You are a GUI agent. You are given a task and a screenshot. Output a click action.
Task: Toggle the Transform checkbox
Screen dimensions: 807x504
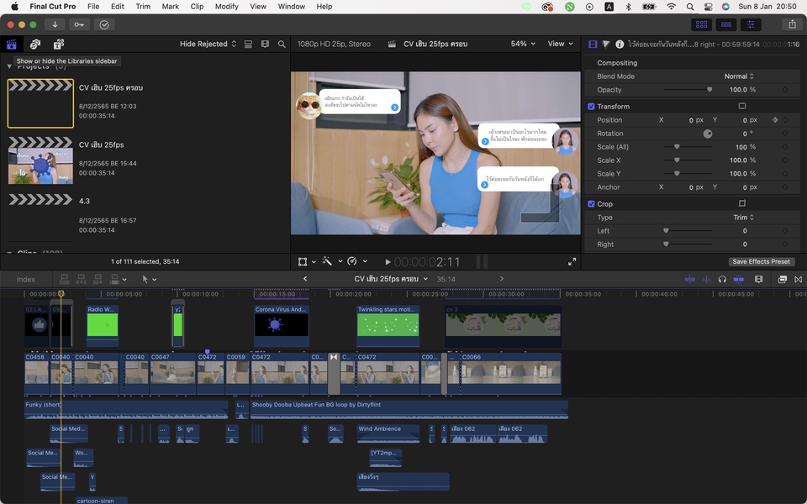591,107
